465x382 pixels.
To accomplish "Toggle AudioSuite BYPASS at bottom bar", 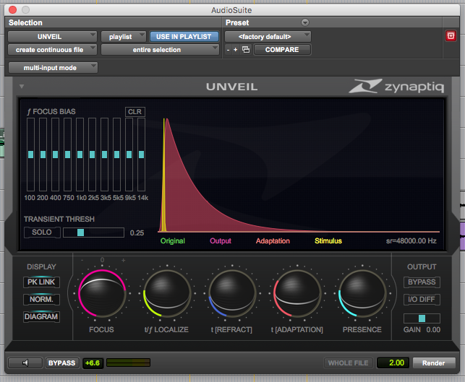I will [61, 363].
